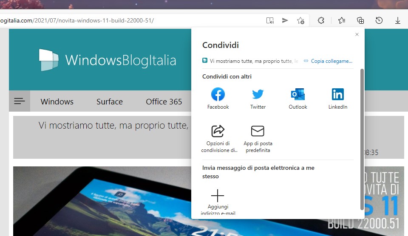Share the page via Facebook

218,98
